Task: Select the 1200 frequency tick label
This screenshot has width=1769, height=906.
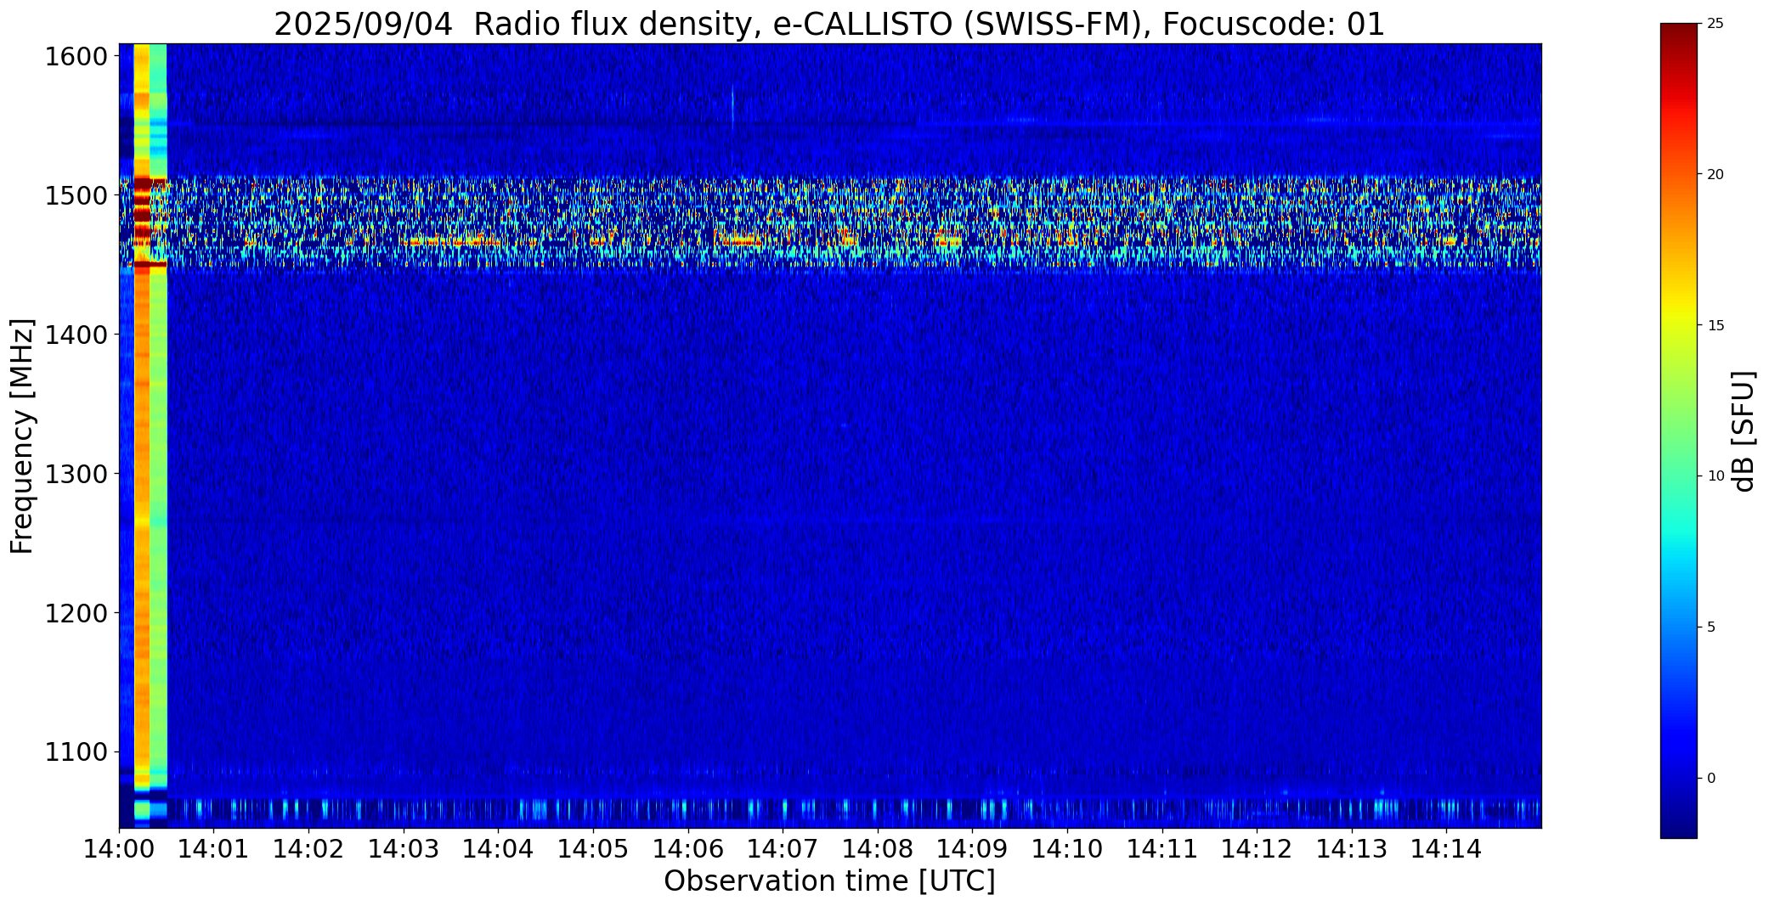Action: (76, 613)
